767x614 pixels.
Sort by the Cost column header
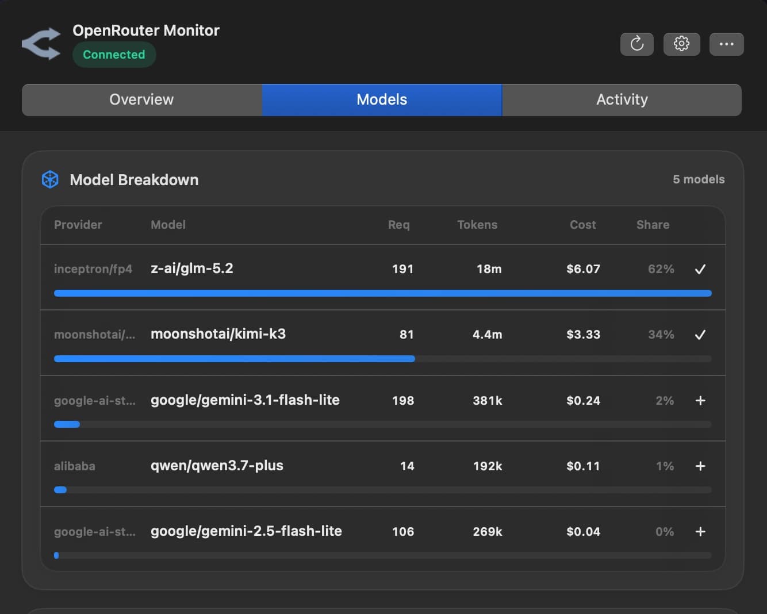pos(582,225)
